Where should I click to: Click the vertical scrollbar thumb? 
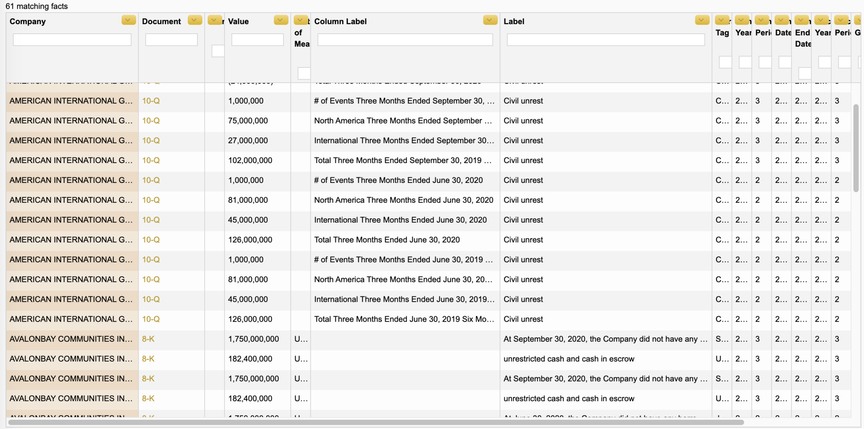[x=856, y=147]
